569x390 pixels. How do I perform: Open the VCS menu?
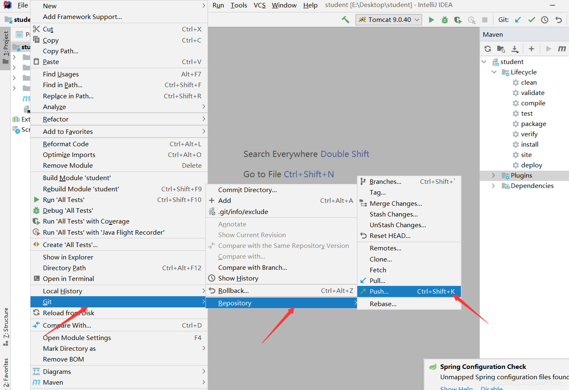point(260,5)
